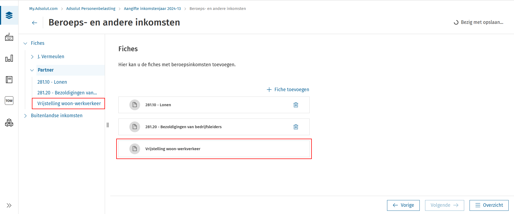Screen dimensions: 514x214
Task: Select 281.10 - Lonen in the tree
Action: click(52, 82)
